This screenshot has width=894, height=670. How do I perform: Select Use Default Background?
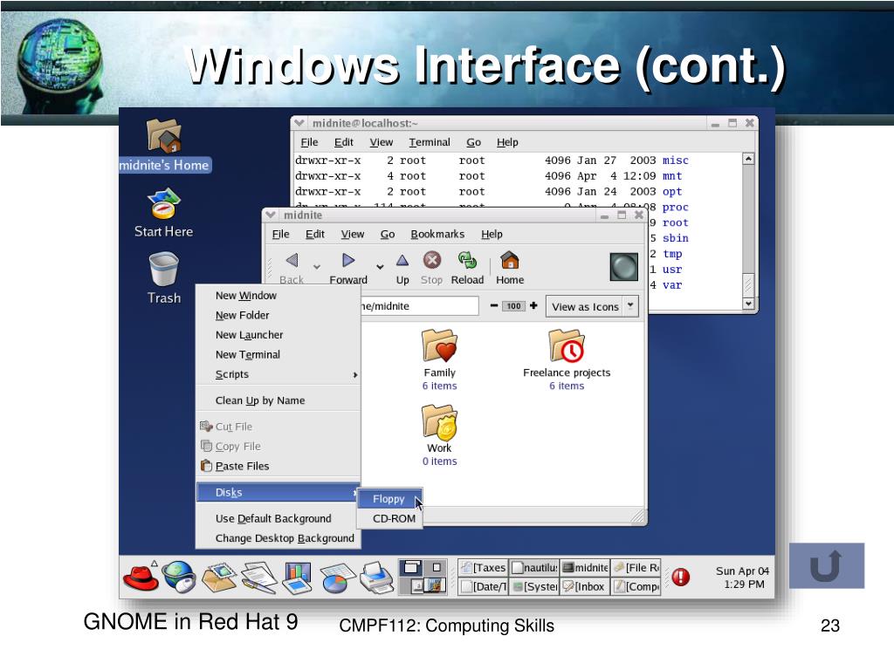[x=279, y=518]
